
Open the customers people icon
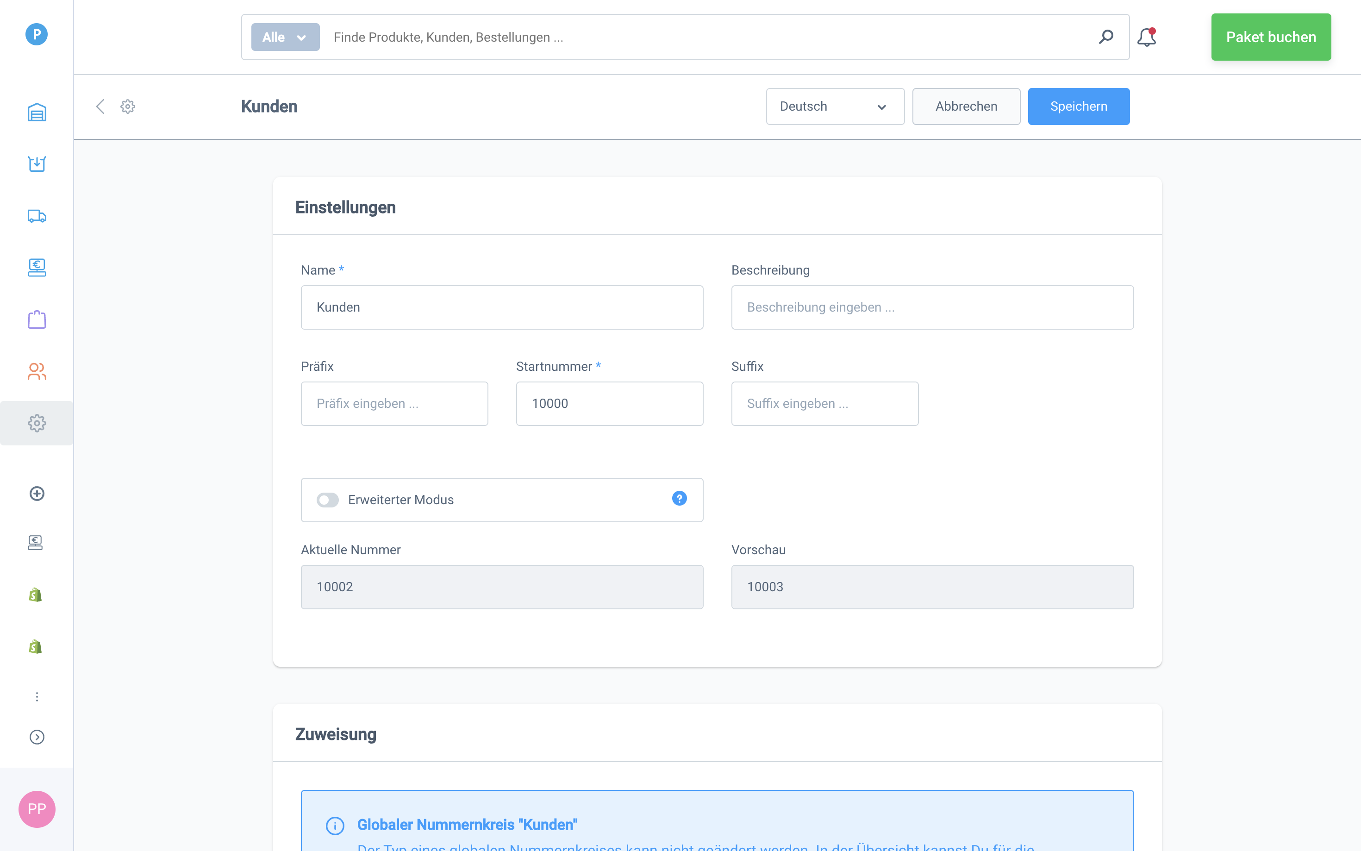click(37, 371)
